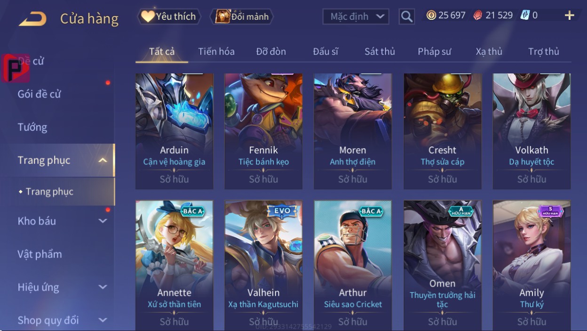Select the Pháp sư tab

(x=434, y=51)
